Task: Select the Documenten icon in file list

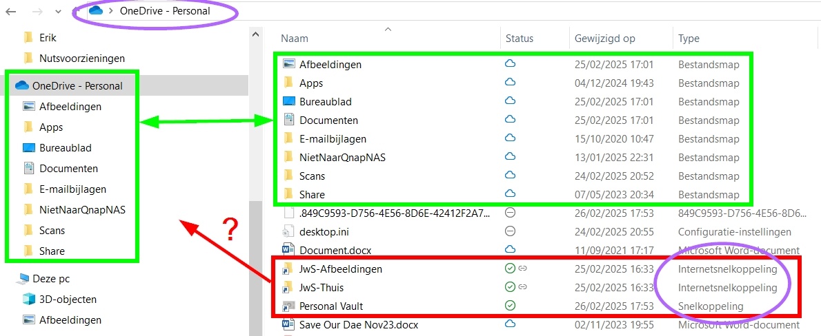Action: [288, 120]
